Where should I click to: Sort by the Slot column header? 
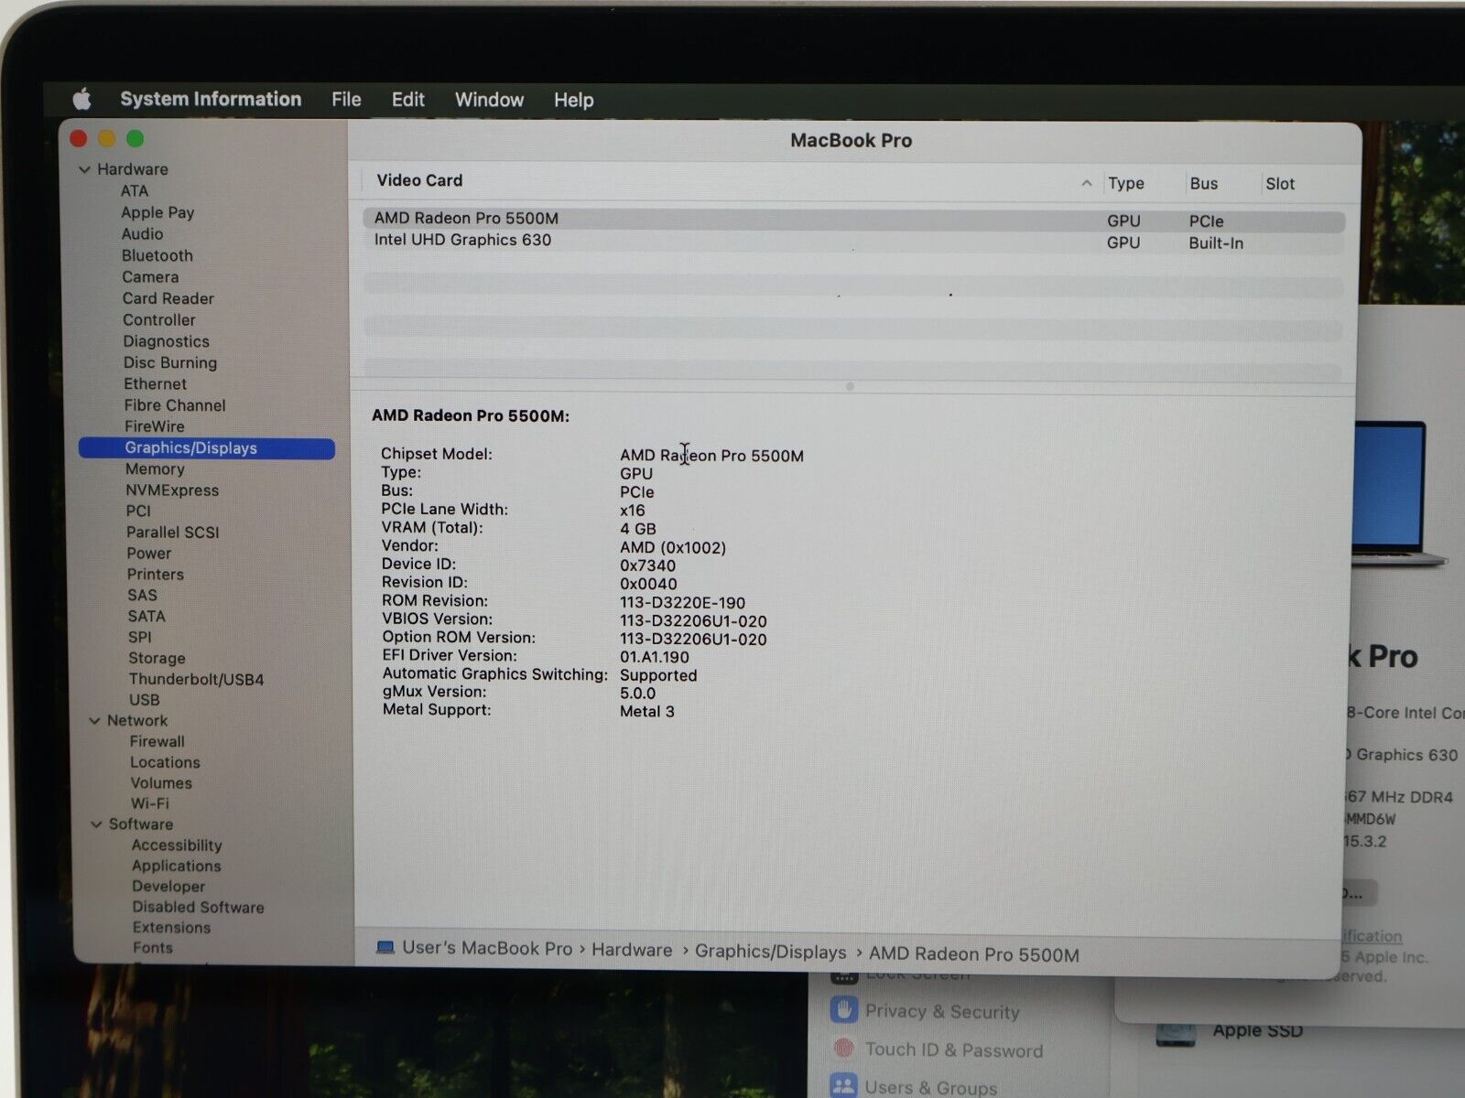pyautogui.click(x=1279, y=183)
